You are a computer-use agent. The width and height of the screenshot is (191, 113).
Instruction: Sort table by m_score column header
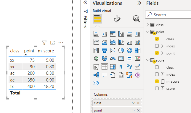[46, 51]
